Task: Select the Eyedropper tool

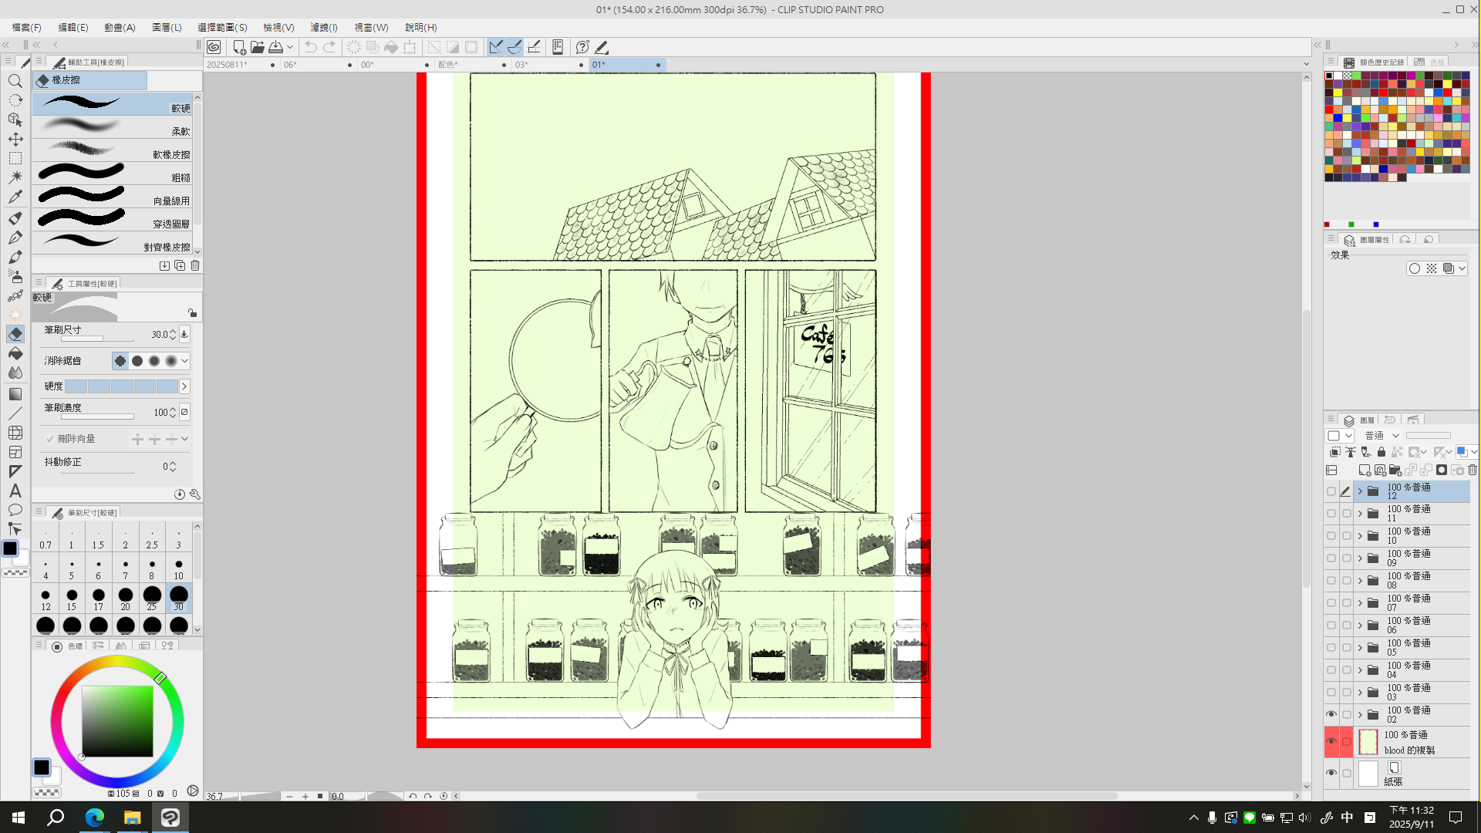Action: [15, 197]
